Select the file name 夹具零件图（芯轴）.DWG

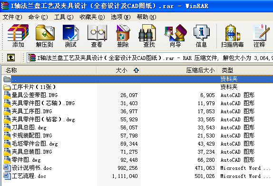[x=43, y=103]
